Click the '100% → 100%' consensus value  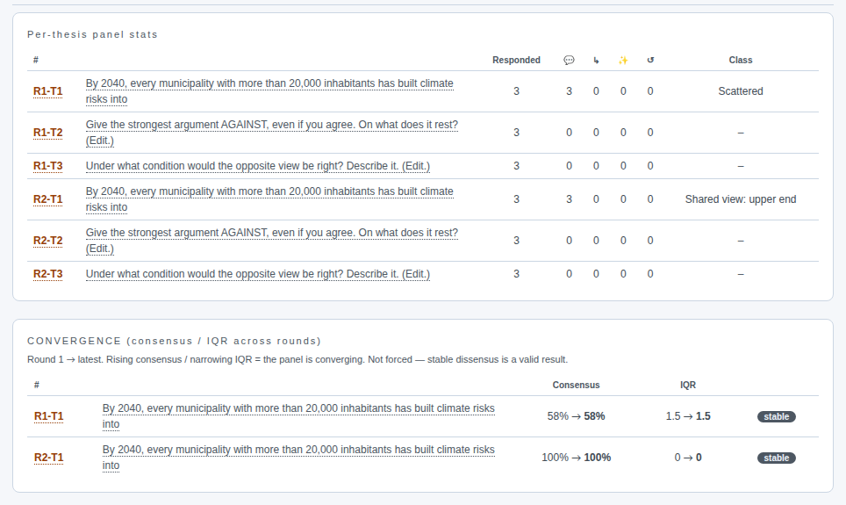click(x=576, y=458)
